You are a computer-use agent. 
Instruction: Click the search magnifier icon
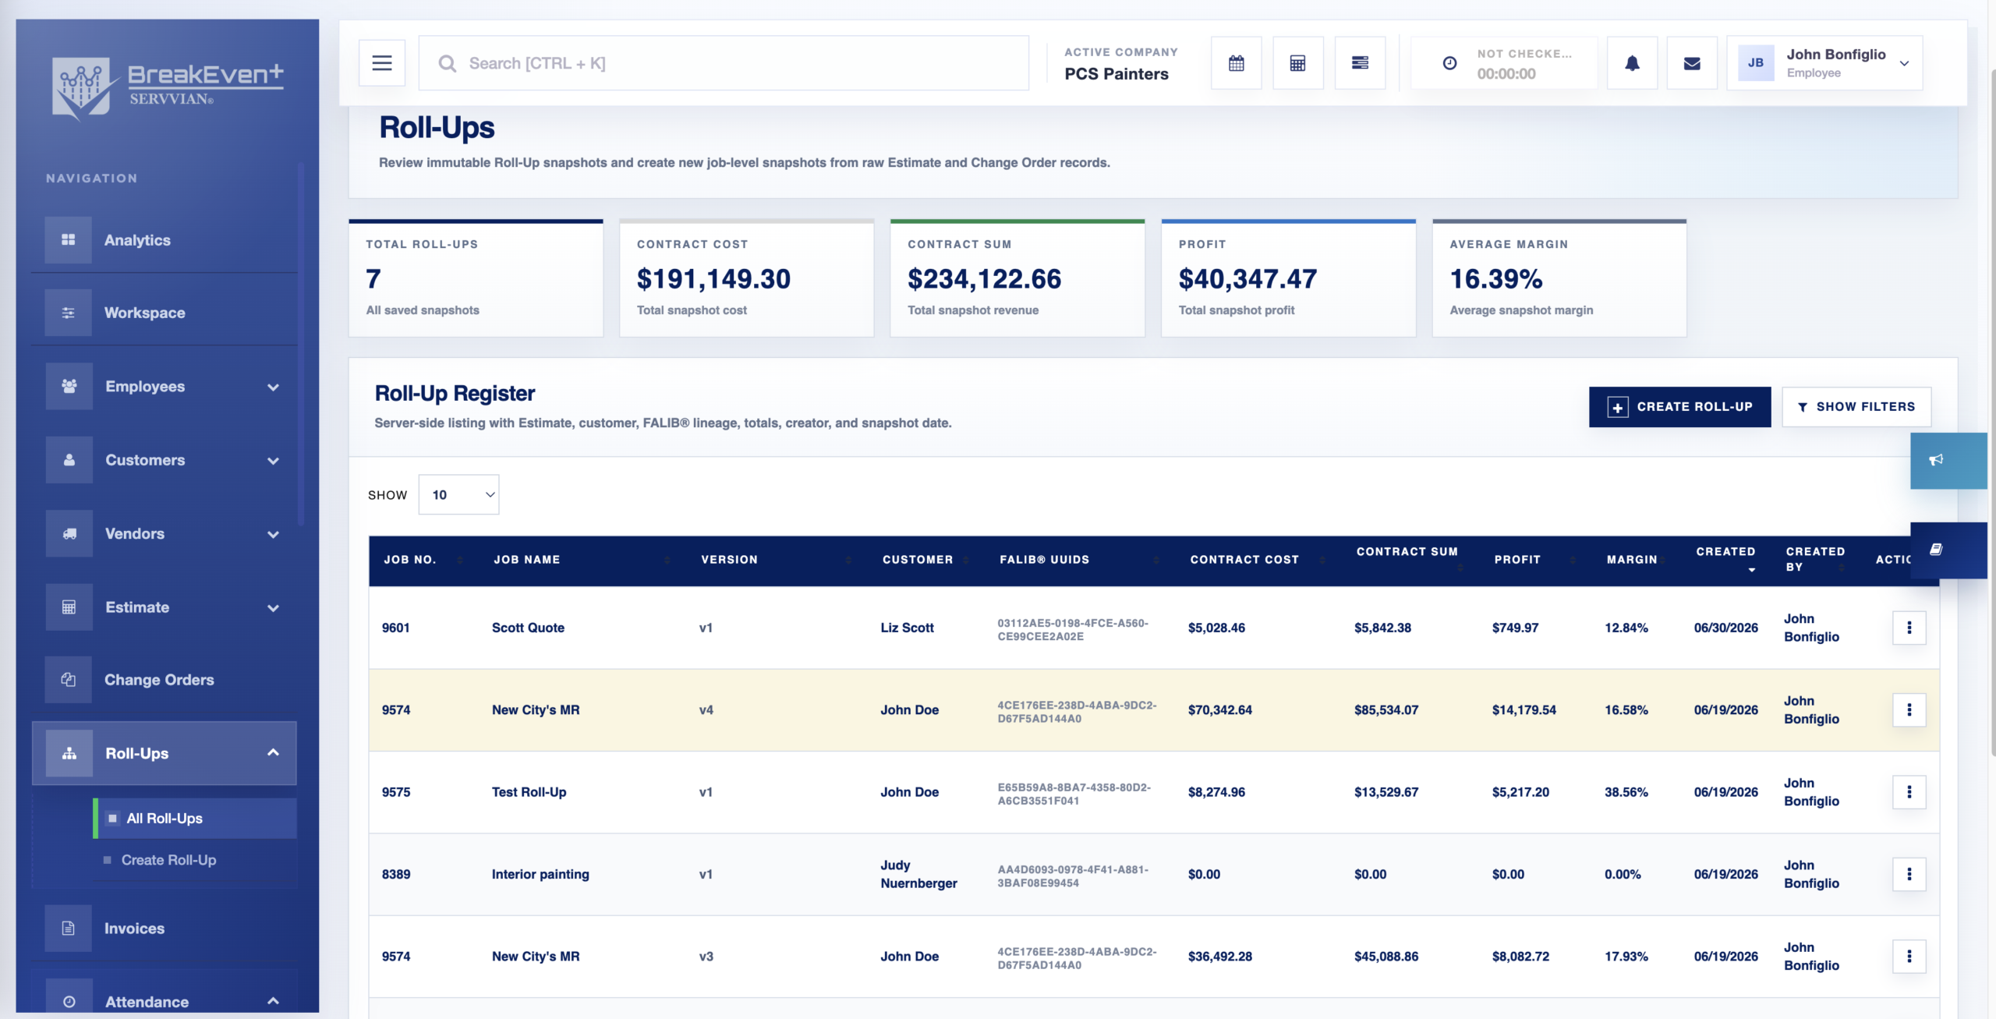point(447,63)
